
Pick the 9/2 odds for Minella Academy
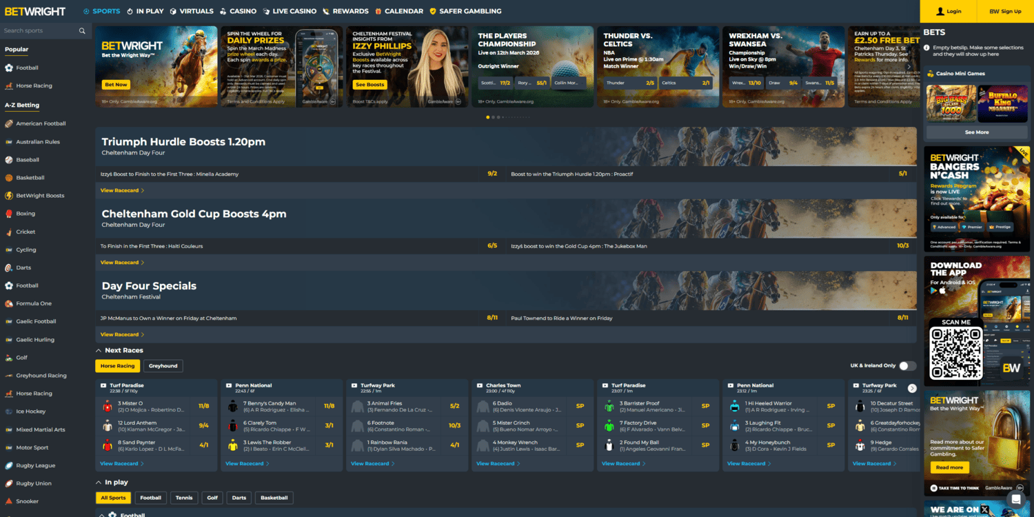(492, 174)
